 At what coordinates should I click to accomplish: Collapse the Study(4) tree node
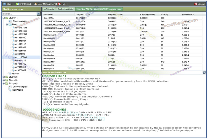(x=3, y=83)
